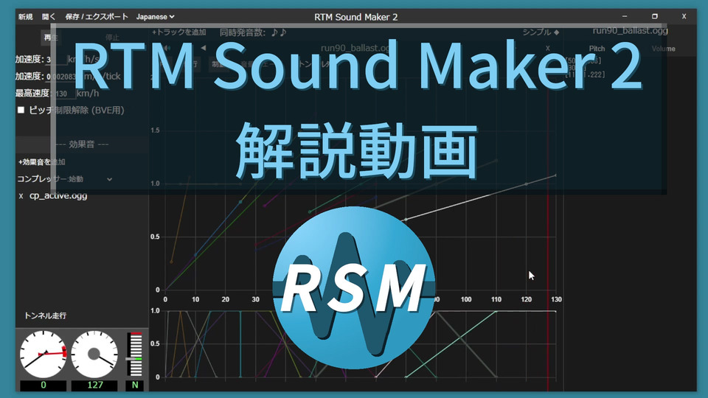Viewport: 708px width, 398px height.
Task: Open the 開く menu
Action: (49, 17)
